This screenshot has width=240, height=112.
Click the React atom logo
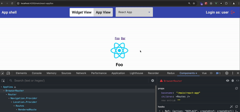[119, 50]
